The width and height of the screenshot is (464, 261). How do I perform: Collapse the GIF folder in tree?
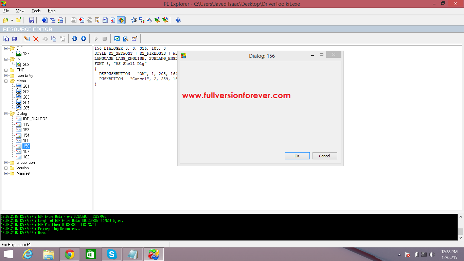tap(6, 48)
